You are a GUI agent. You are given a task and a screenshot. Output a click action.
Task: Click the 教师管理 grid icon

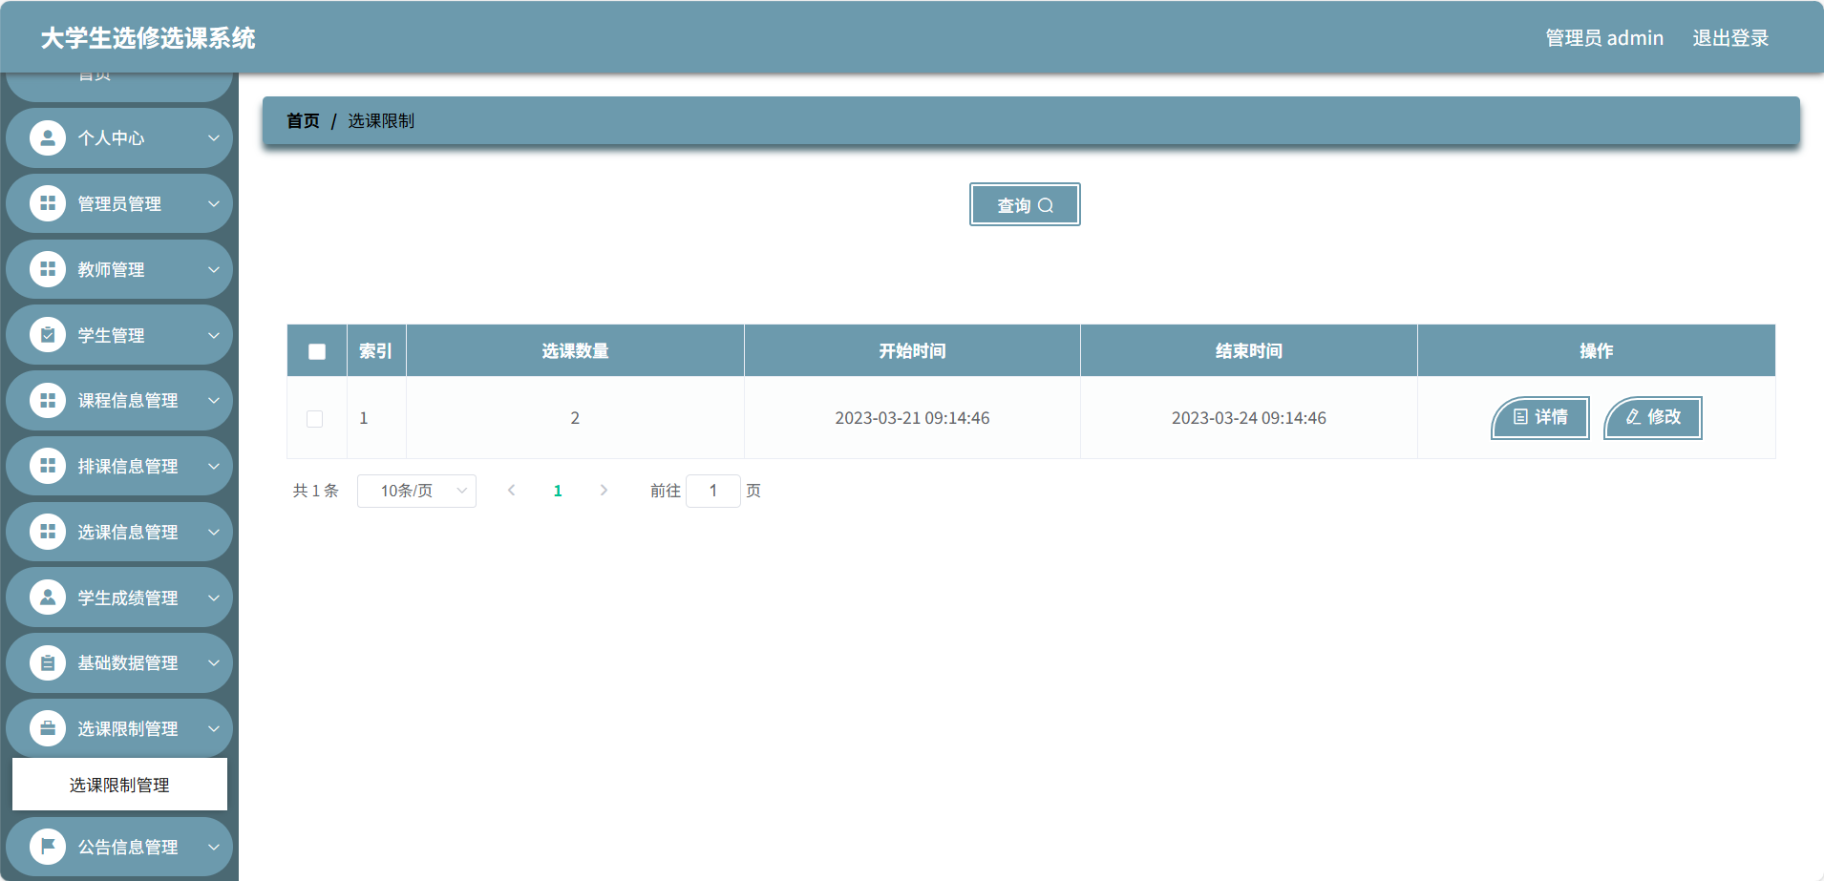(48, 269)
